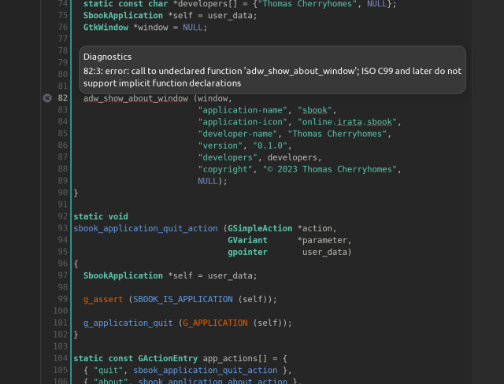
Task: Click the Diagnostics popover heading
Action: 107,57
